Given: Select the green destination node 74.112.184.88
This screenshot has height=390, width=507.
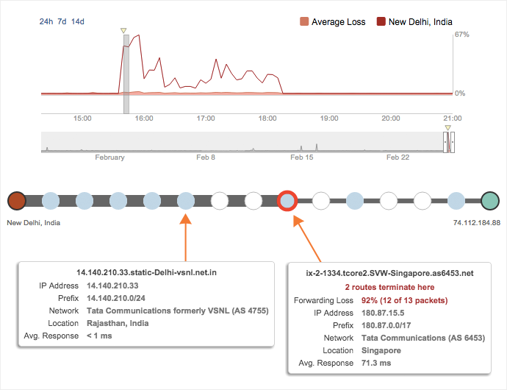Looking at the screenshot, I should pyautogui.click(x=490, y=199).
